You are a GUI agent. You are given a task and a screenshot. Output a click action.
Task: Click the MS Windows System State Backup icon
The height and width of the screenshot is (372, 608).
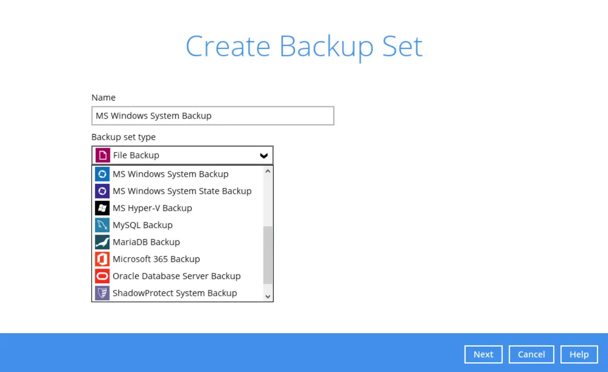pos(102,191)
